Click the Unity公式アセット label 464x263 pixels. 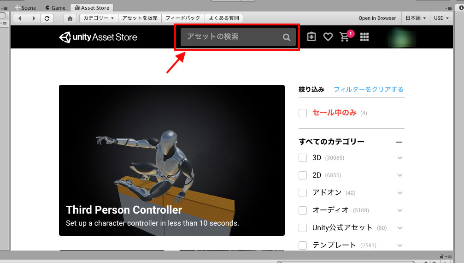342,228
